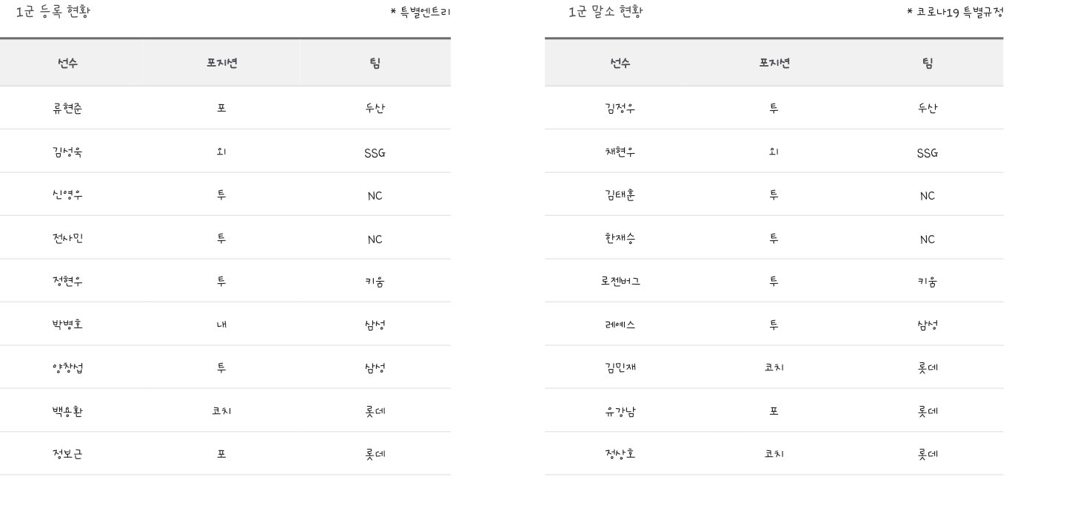Screen dimensions: 1066x522
Task: Click coach 정상호 entry
Action: (x=620, y=453)
